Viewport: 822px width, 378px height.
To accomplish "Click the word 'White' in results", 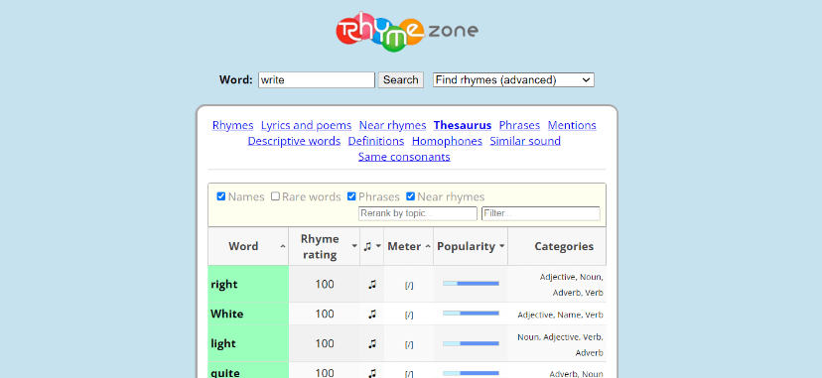I will point(227,314).
